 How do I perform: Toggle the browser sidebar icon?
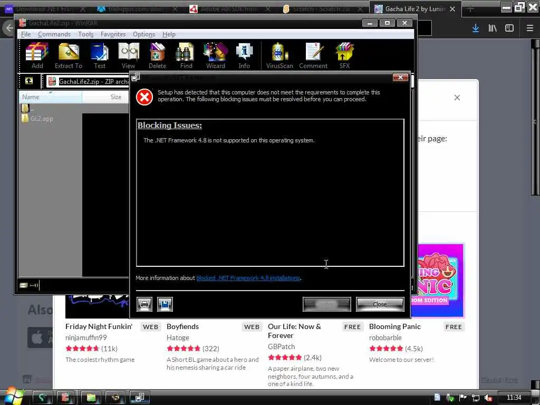[x=509, y=28]
